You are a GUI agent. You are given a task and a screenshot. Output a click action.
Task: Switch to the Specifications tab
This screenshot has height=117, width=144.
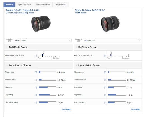pyautogui.click(x=24, y=4)
